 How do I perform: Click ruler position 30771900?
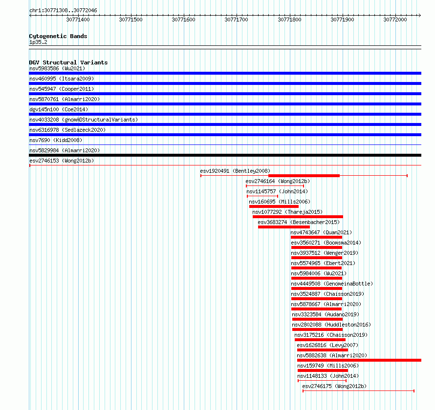point(342,20)
